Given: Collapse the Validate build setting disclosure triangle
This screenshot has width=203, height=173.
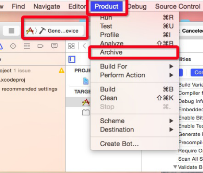Looking at the screenshot, I should pyautogui.click(x=175, y=167).
